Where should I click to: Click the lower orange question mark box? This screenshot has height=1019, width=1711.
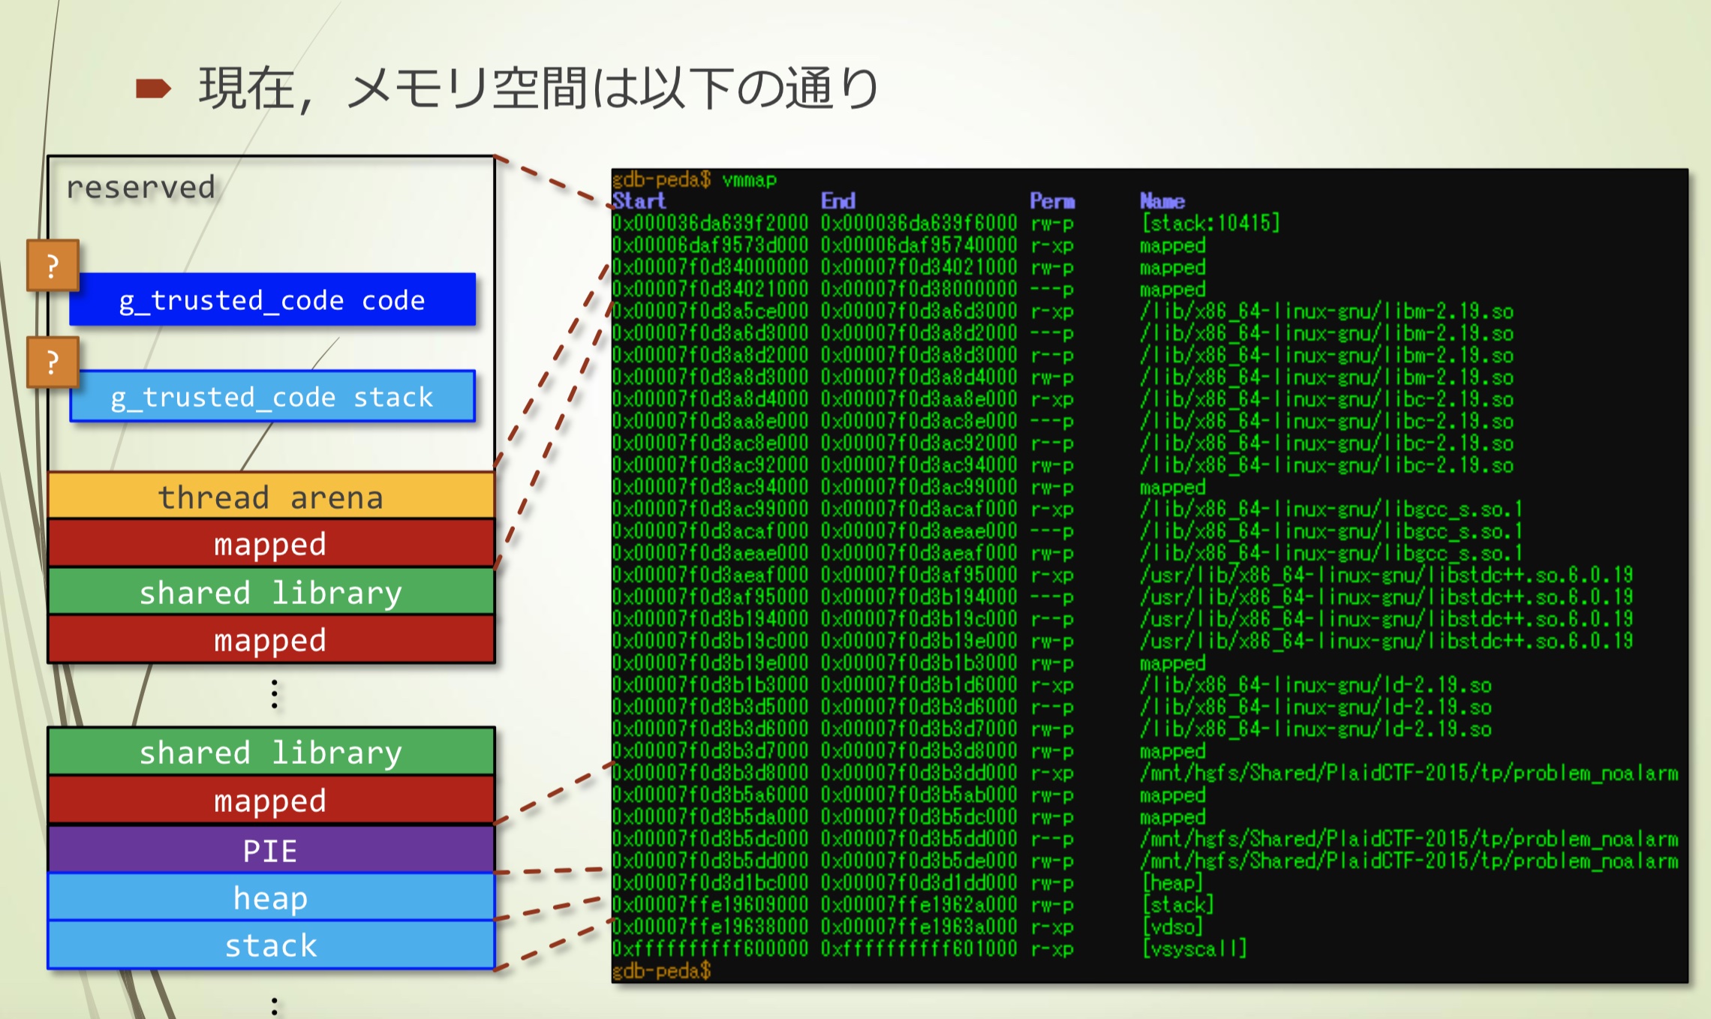[x=53, y=362]
